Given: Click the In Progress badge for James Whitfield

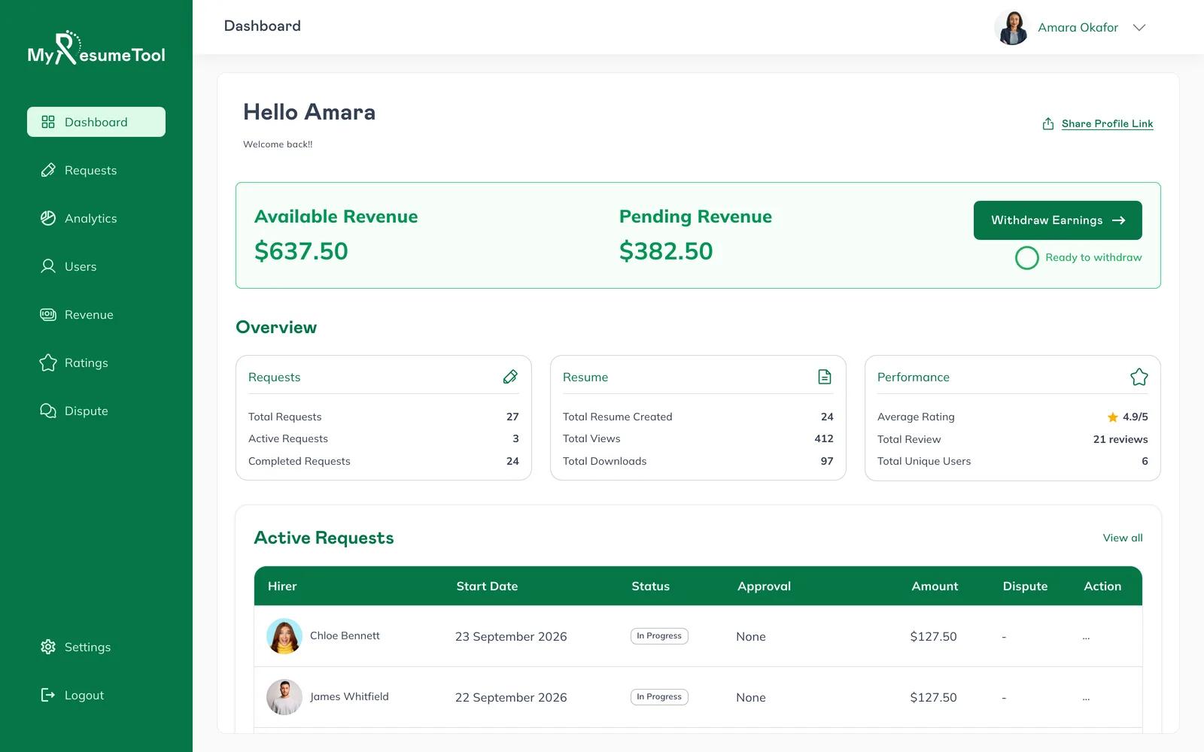Looking at the screenshot, I should coord(659,697).
